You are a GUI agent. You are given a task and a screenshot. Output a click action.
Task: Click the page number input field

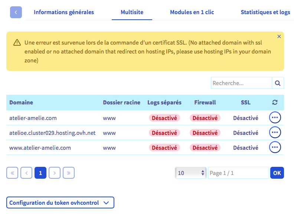[238, 173]
